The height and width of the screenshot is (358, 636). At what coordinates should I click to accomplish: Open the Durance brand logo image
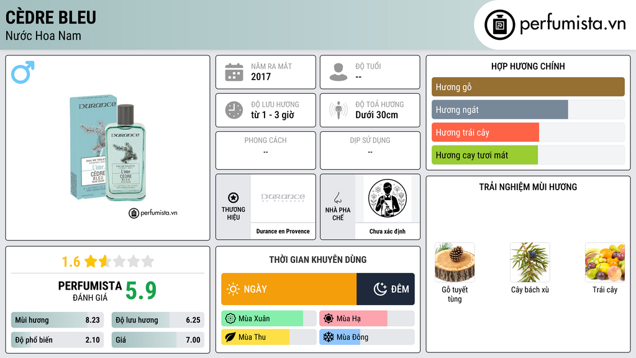tap(283, 198)
